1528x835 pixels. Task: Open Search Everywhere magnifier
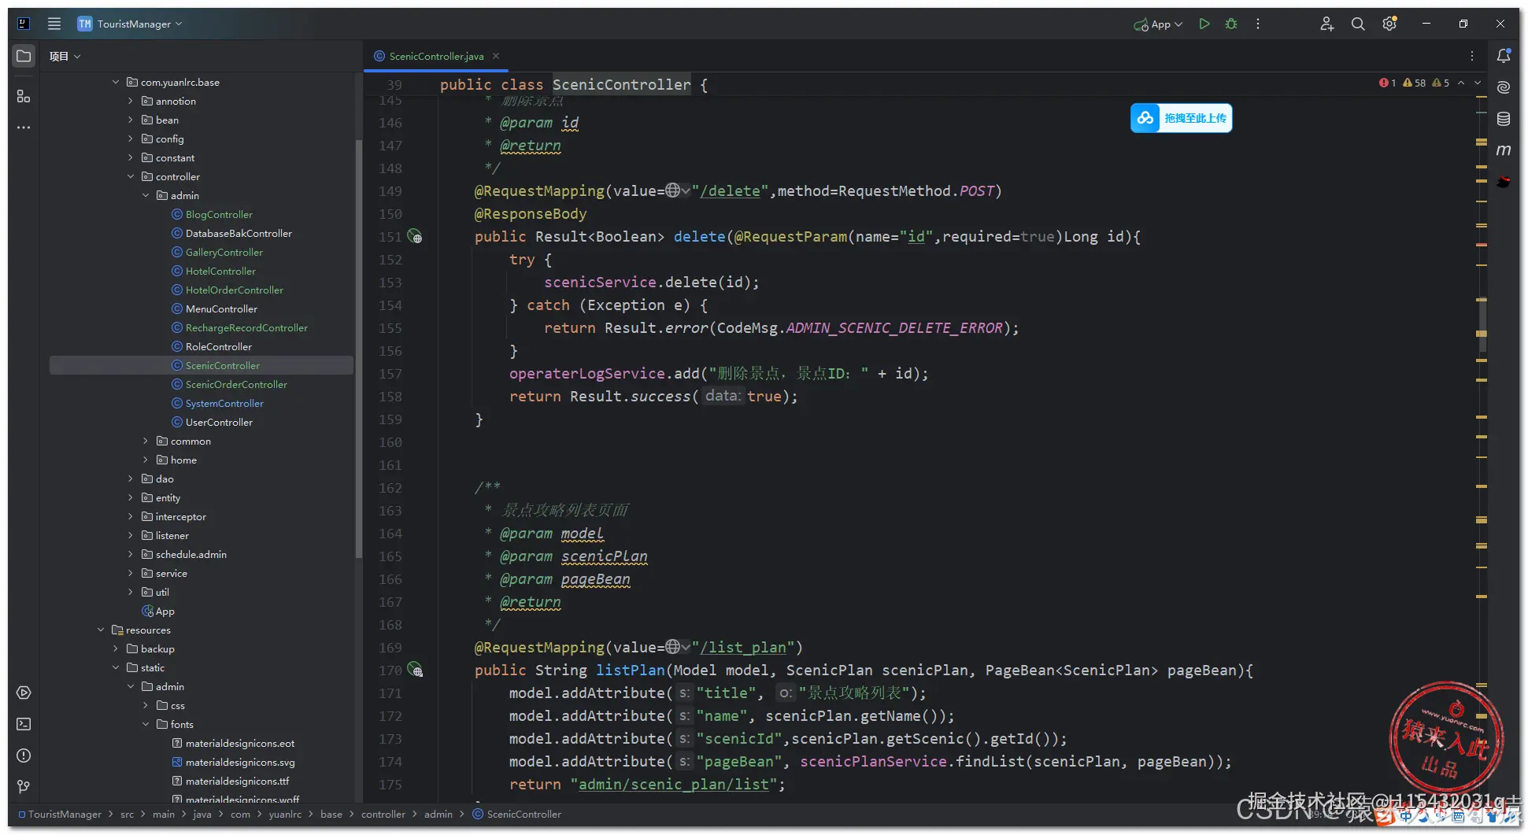click(x=1358, y=24)
